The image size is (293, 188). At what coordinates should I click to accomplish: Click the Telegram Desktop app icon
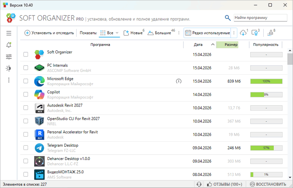click(39, 148)
